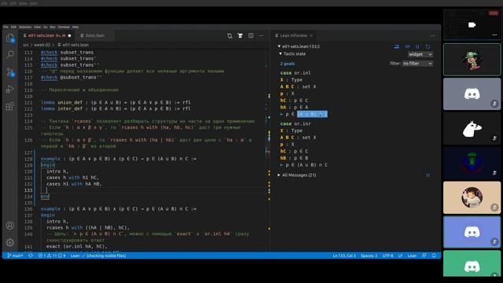Click the infoview pin position icon

click(x=407, y=46)
